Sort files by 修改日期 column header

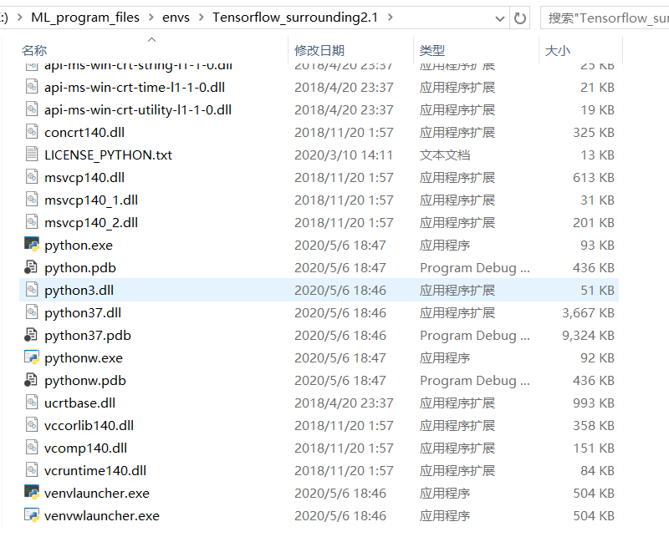pyautogui.click(x=319, y=50)
